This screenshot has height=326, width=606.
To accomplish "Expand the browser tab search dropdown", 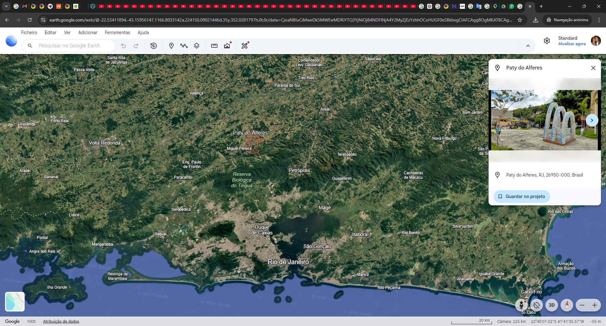I will 6,6.
